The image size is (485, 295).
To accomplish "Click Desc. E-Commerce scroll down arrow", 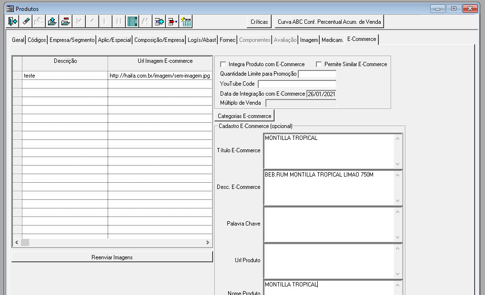I will 397,201.
